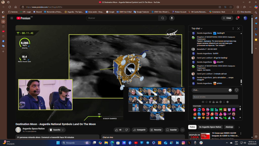The width and height of the screenshot is (259, 146).
Task: Expand the Top chat dropdown
Action: (197, 29)
